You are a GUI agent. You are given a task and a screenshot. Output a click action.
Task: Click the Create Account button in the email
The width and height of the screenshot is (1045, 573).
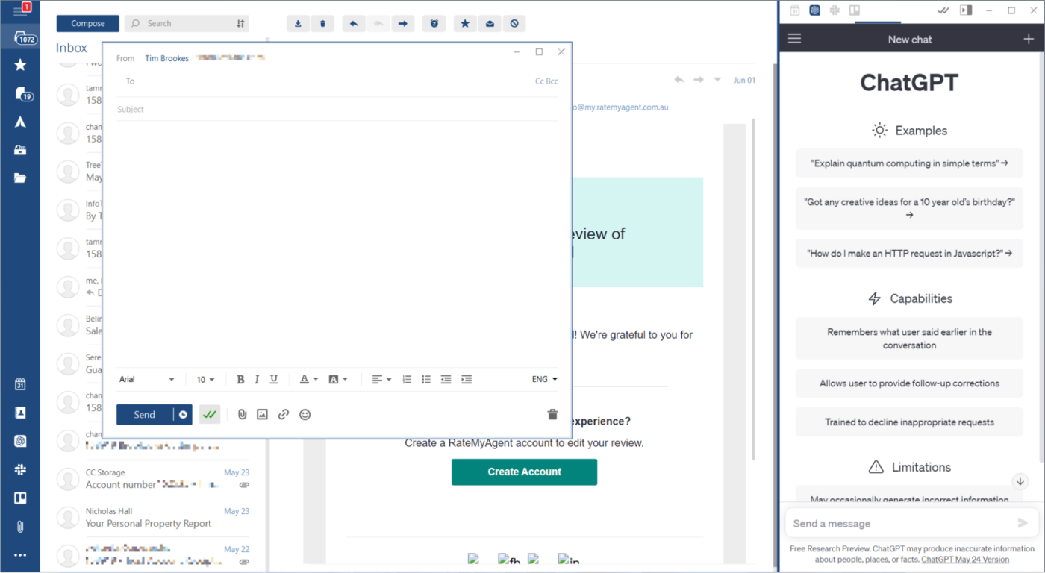[524, 472]
